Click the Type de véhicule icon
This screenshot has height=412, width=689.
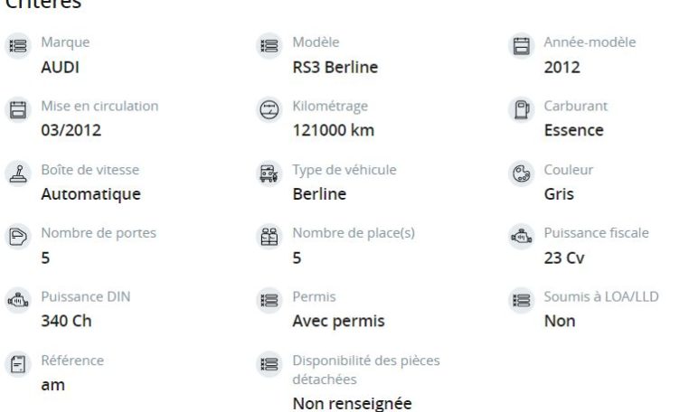click(x=269, y=173)
